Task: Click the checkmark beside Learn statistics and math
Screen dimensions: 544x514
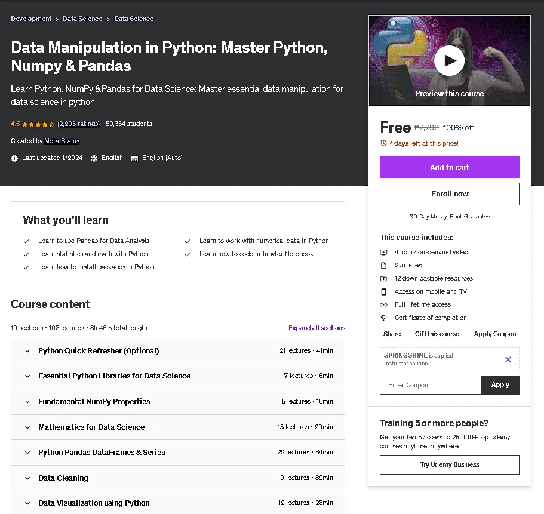Action: [26, 254]
